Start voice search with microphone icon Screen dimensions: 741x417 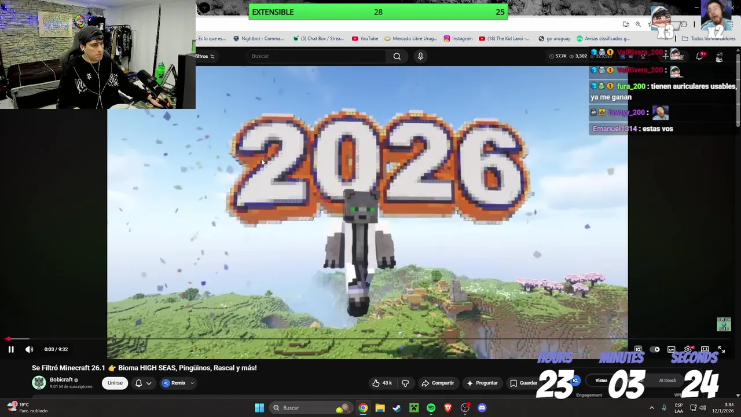tap(420, 56)
